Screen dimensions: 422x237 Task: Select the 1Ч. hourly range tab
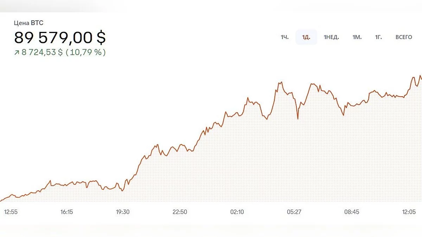[x=284, y=37]
